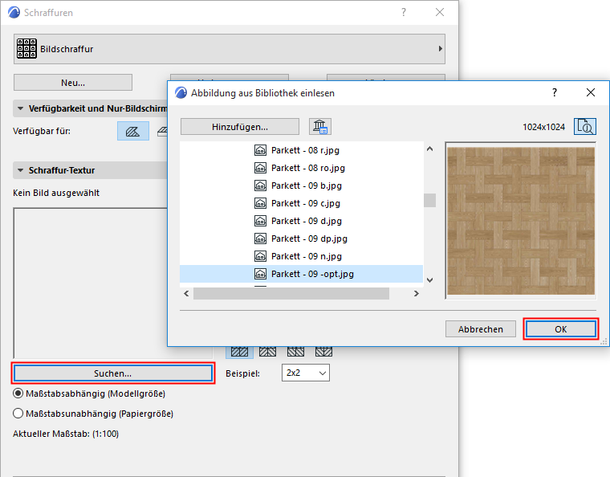
Task: Click the horizontal scroll left arrow
Action: 186,293
